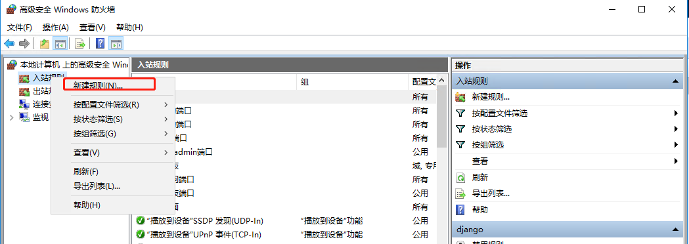Image resolution: width=689 pixels, height=244 pixels.
Task: Choose 按配置文件筛选(R) in the context menu
Action: [113, 105]
